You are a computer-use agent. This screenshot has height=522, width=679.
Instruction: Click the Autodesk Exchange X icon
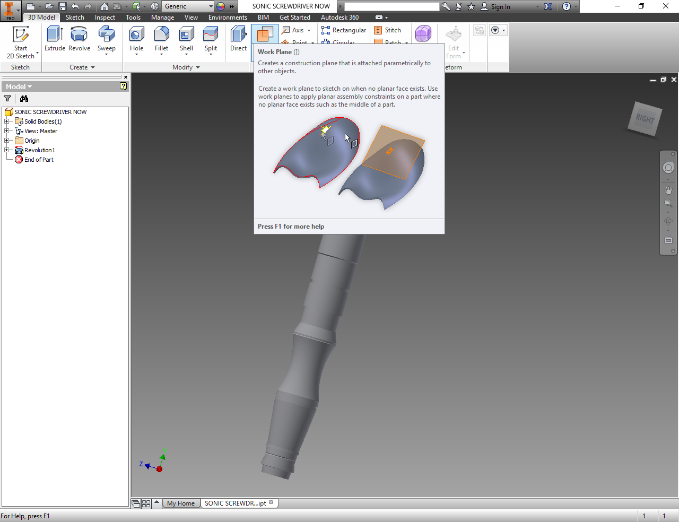pyautogui.click(x=548, y=6)
